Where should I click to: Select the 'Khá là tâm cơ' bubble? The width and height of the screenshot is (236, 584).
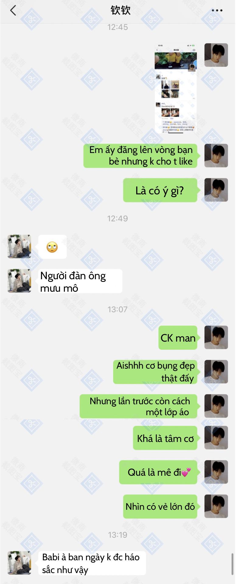(165, 438)
